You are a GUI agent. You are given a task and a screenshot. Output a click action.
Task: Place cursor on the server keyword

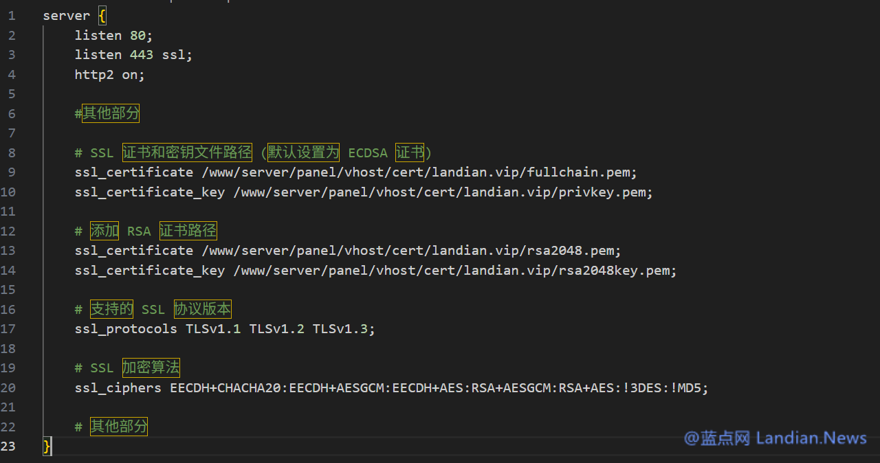[x=66, y=15]
